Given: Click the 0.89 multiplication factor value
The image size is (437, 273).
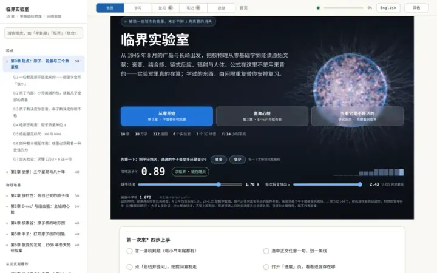Looking at the screenshot, I should [153, 171].
